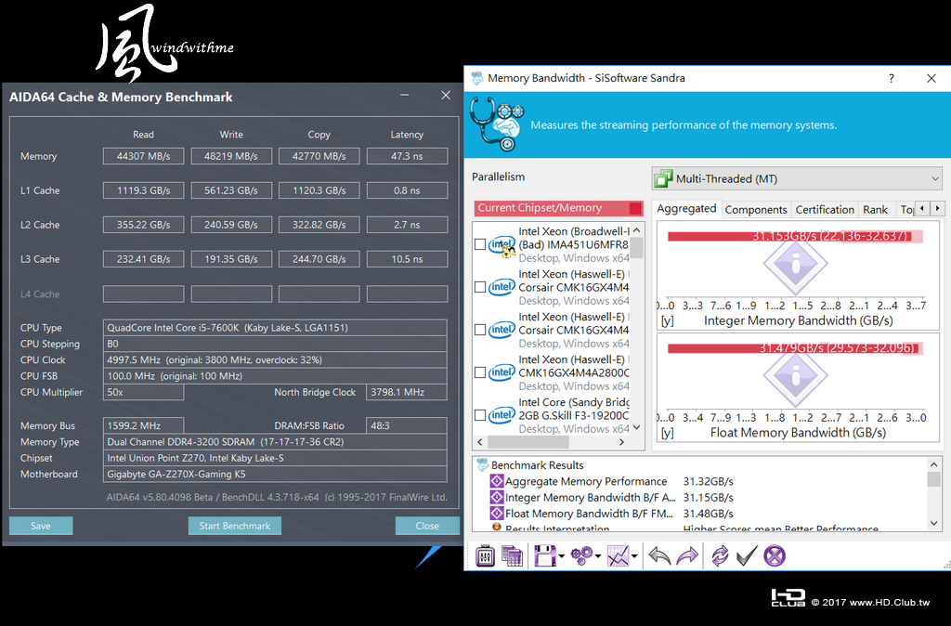Image resolution: width=951 pixels, height=626 pixels.
Task: Tick the checkbox for the CMK16GX4M4A2800C entry
Action: 480,372
